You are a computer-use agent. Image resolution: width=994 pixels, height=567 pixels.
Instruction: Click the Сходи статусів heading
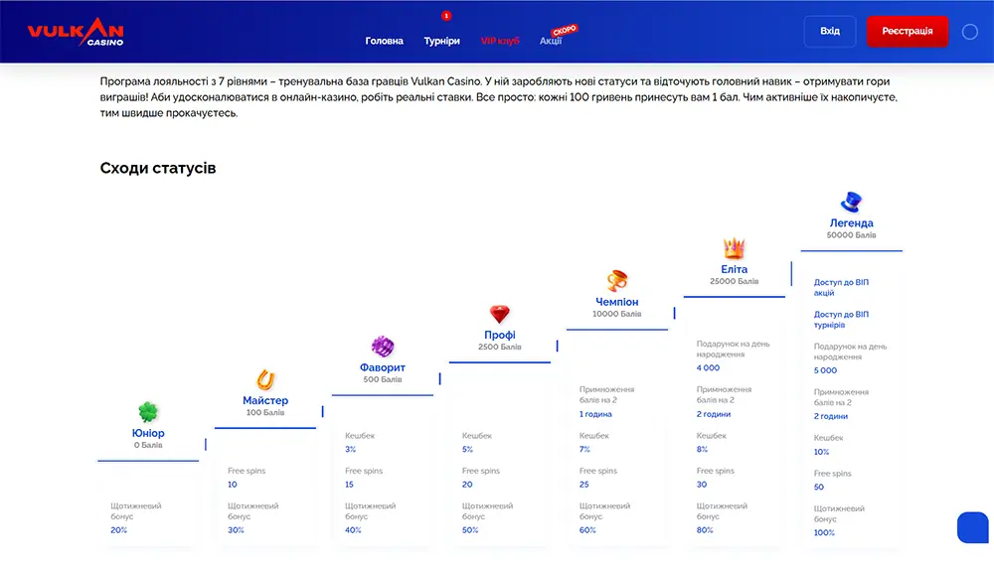tap(158, 169)
